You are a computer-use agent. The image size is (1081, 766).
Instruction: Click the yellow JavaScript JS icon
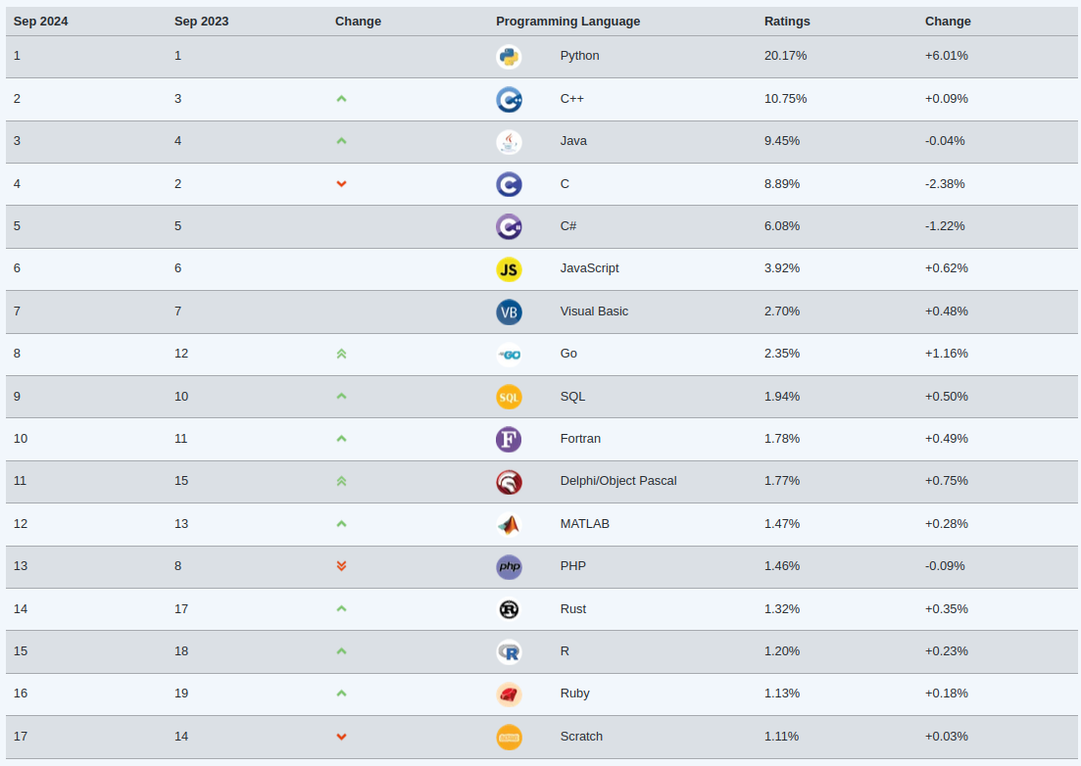click(x=509, y=269)
